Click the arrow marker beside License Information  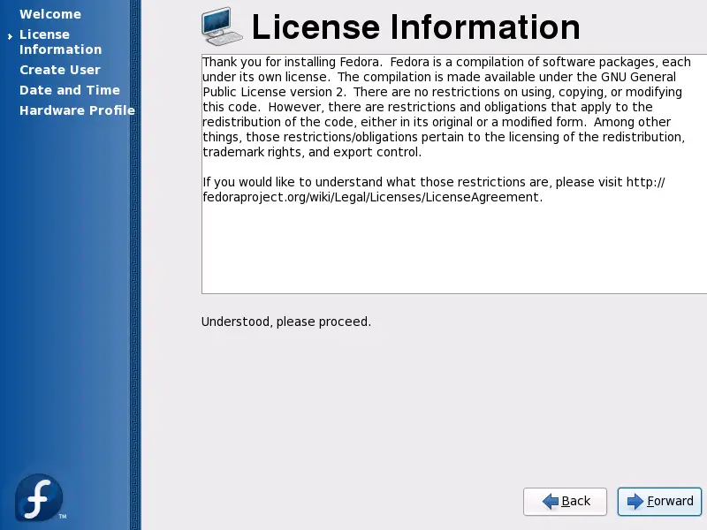[10, 36]
